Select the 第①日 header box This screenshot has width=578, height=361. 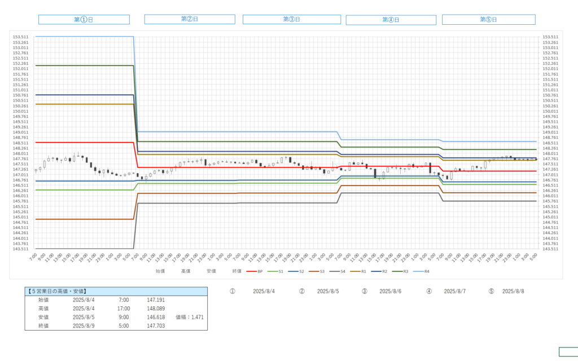coord(84,20)
